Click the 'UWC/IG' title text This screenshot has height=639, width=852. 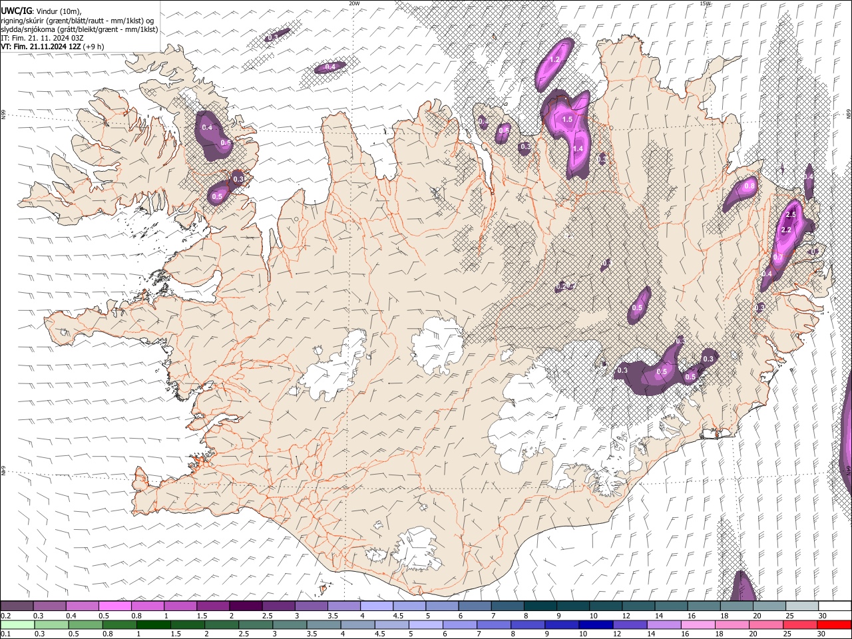(16, 11)
